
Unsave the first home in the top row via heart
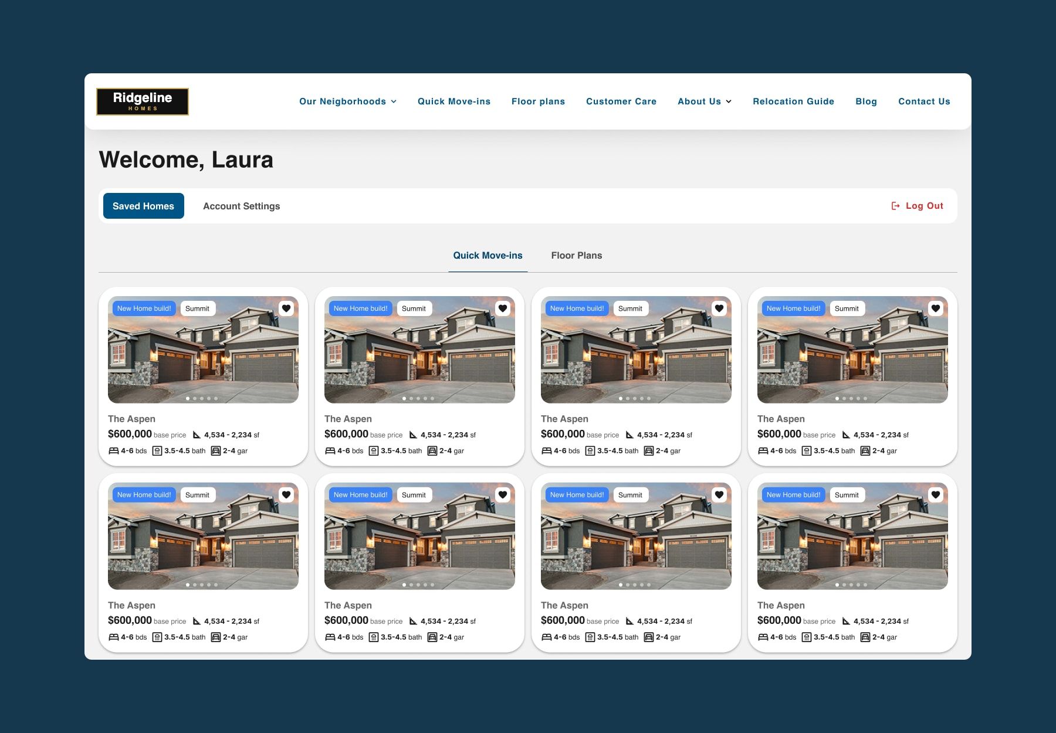coord(286,308)
